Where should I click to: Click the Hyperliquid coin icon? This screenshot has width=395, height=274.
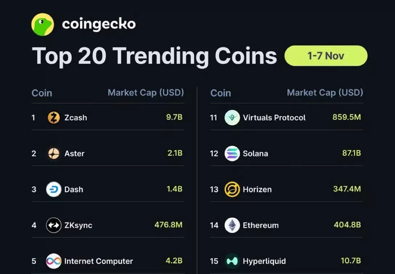pos(232,261)
